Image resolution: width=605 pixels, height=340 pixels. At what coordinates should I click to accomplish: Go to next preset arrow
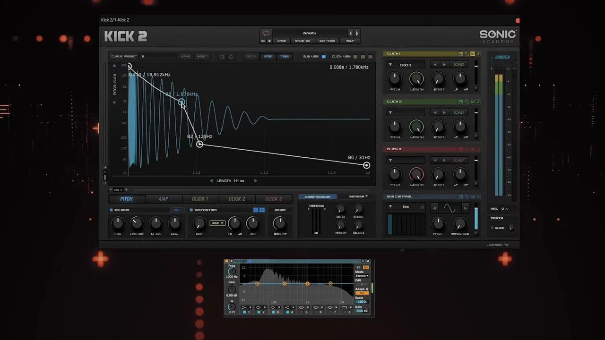[357, 33]
